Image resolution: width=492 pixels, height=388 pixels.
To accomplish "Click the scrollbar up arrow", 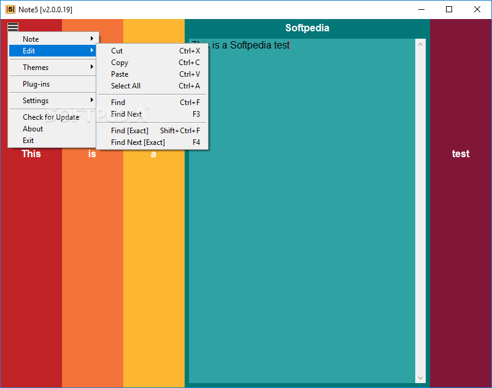I will pyautogui.click(x=420, y=45).
